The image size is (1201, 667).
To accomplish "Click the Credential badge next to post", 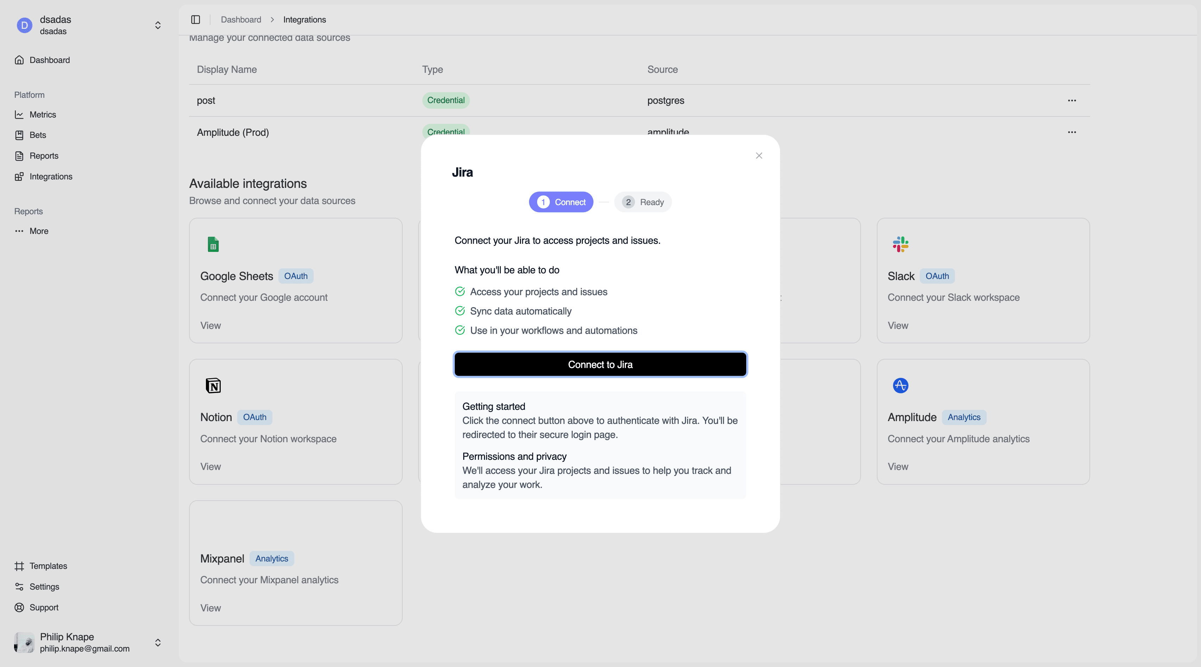I will click(x=445, y=100).
